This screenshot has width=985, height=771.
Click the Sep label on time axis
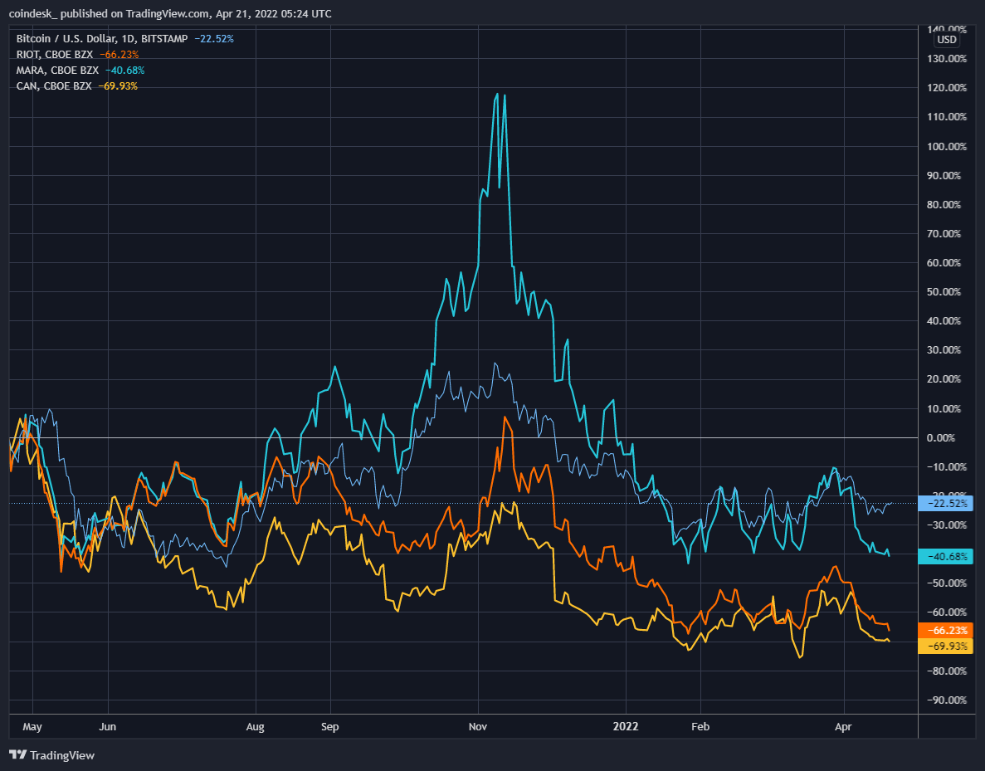click(x=329, y=726)
